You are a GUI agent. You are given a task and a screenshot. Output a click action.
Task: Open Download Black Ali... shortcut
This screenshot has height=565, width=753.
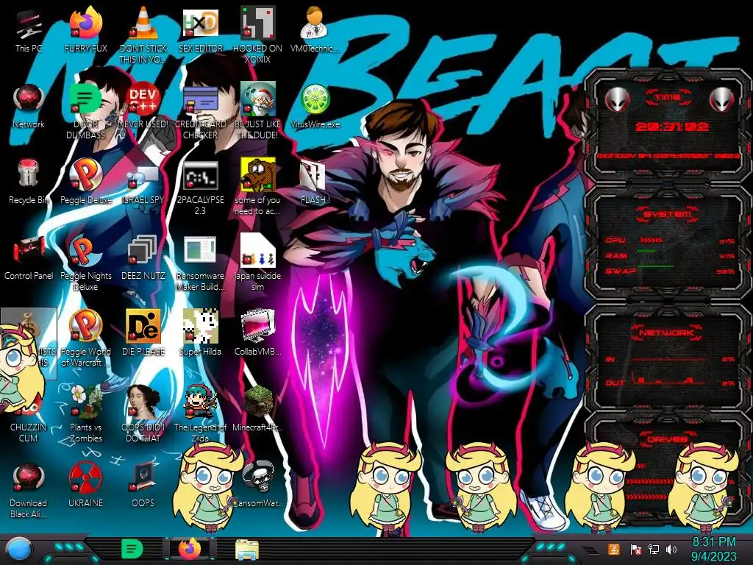29,490
